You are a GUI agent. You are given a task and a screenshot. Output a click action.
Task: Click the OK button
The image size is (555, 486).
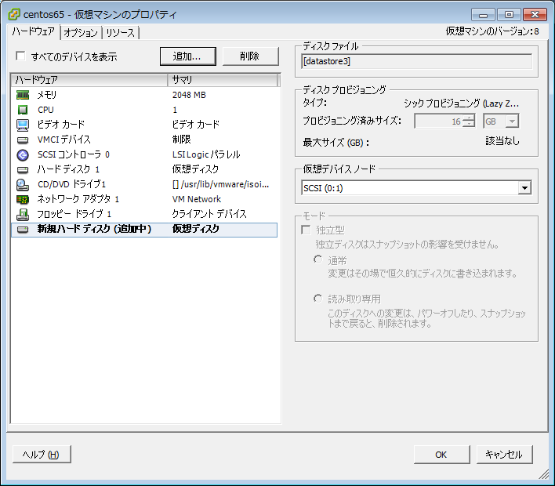441,455
